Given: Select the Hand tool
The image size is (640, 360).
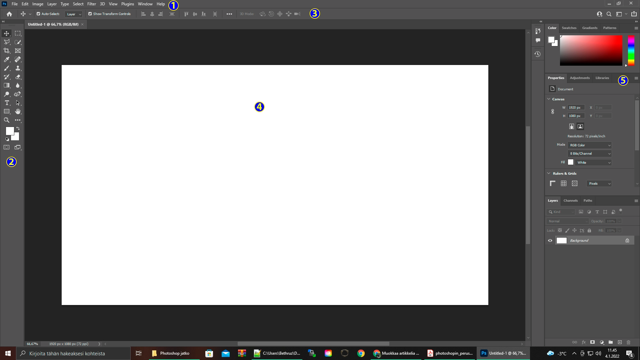Looking at the screenshot, I should point(18,111).
